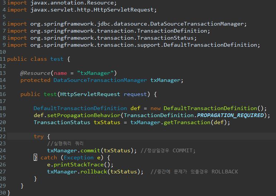Click the catch keyword
The image size is (276, 196).
[49, 157]
